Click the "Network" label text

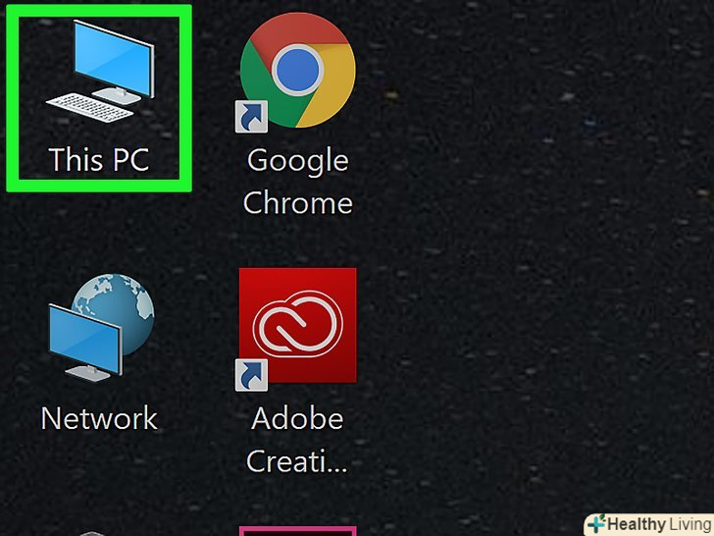(99, 418)
